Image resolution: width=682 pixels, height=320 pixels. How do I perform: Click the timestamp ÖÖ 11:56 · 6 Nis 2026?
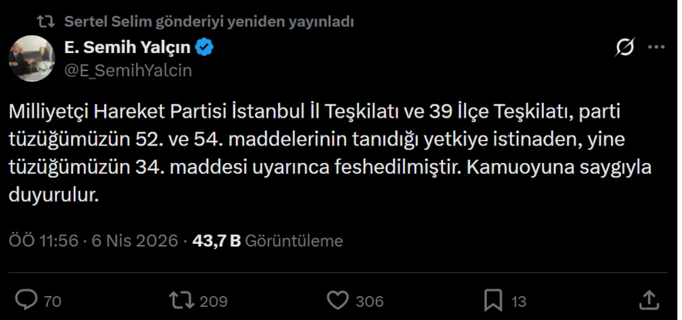92,241
